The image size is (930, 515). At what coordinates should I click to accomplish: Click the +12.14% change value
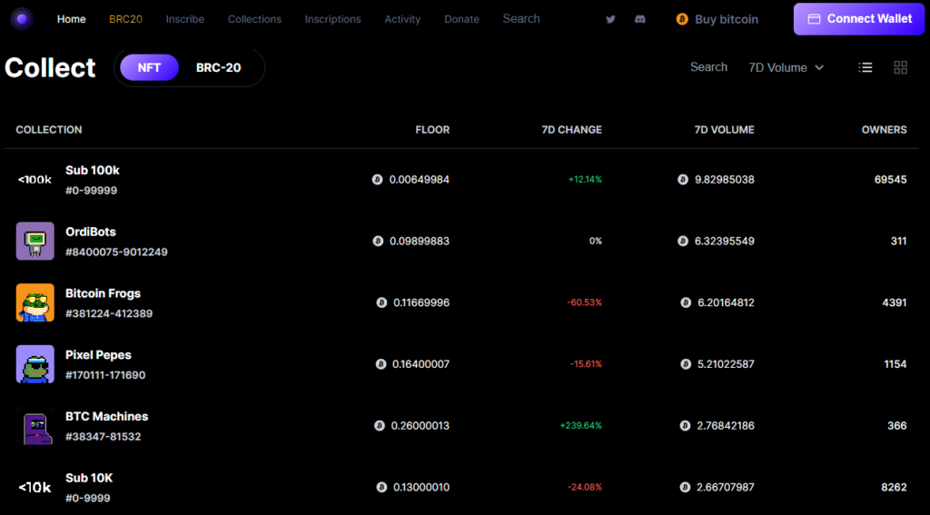585,179
